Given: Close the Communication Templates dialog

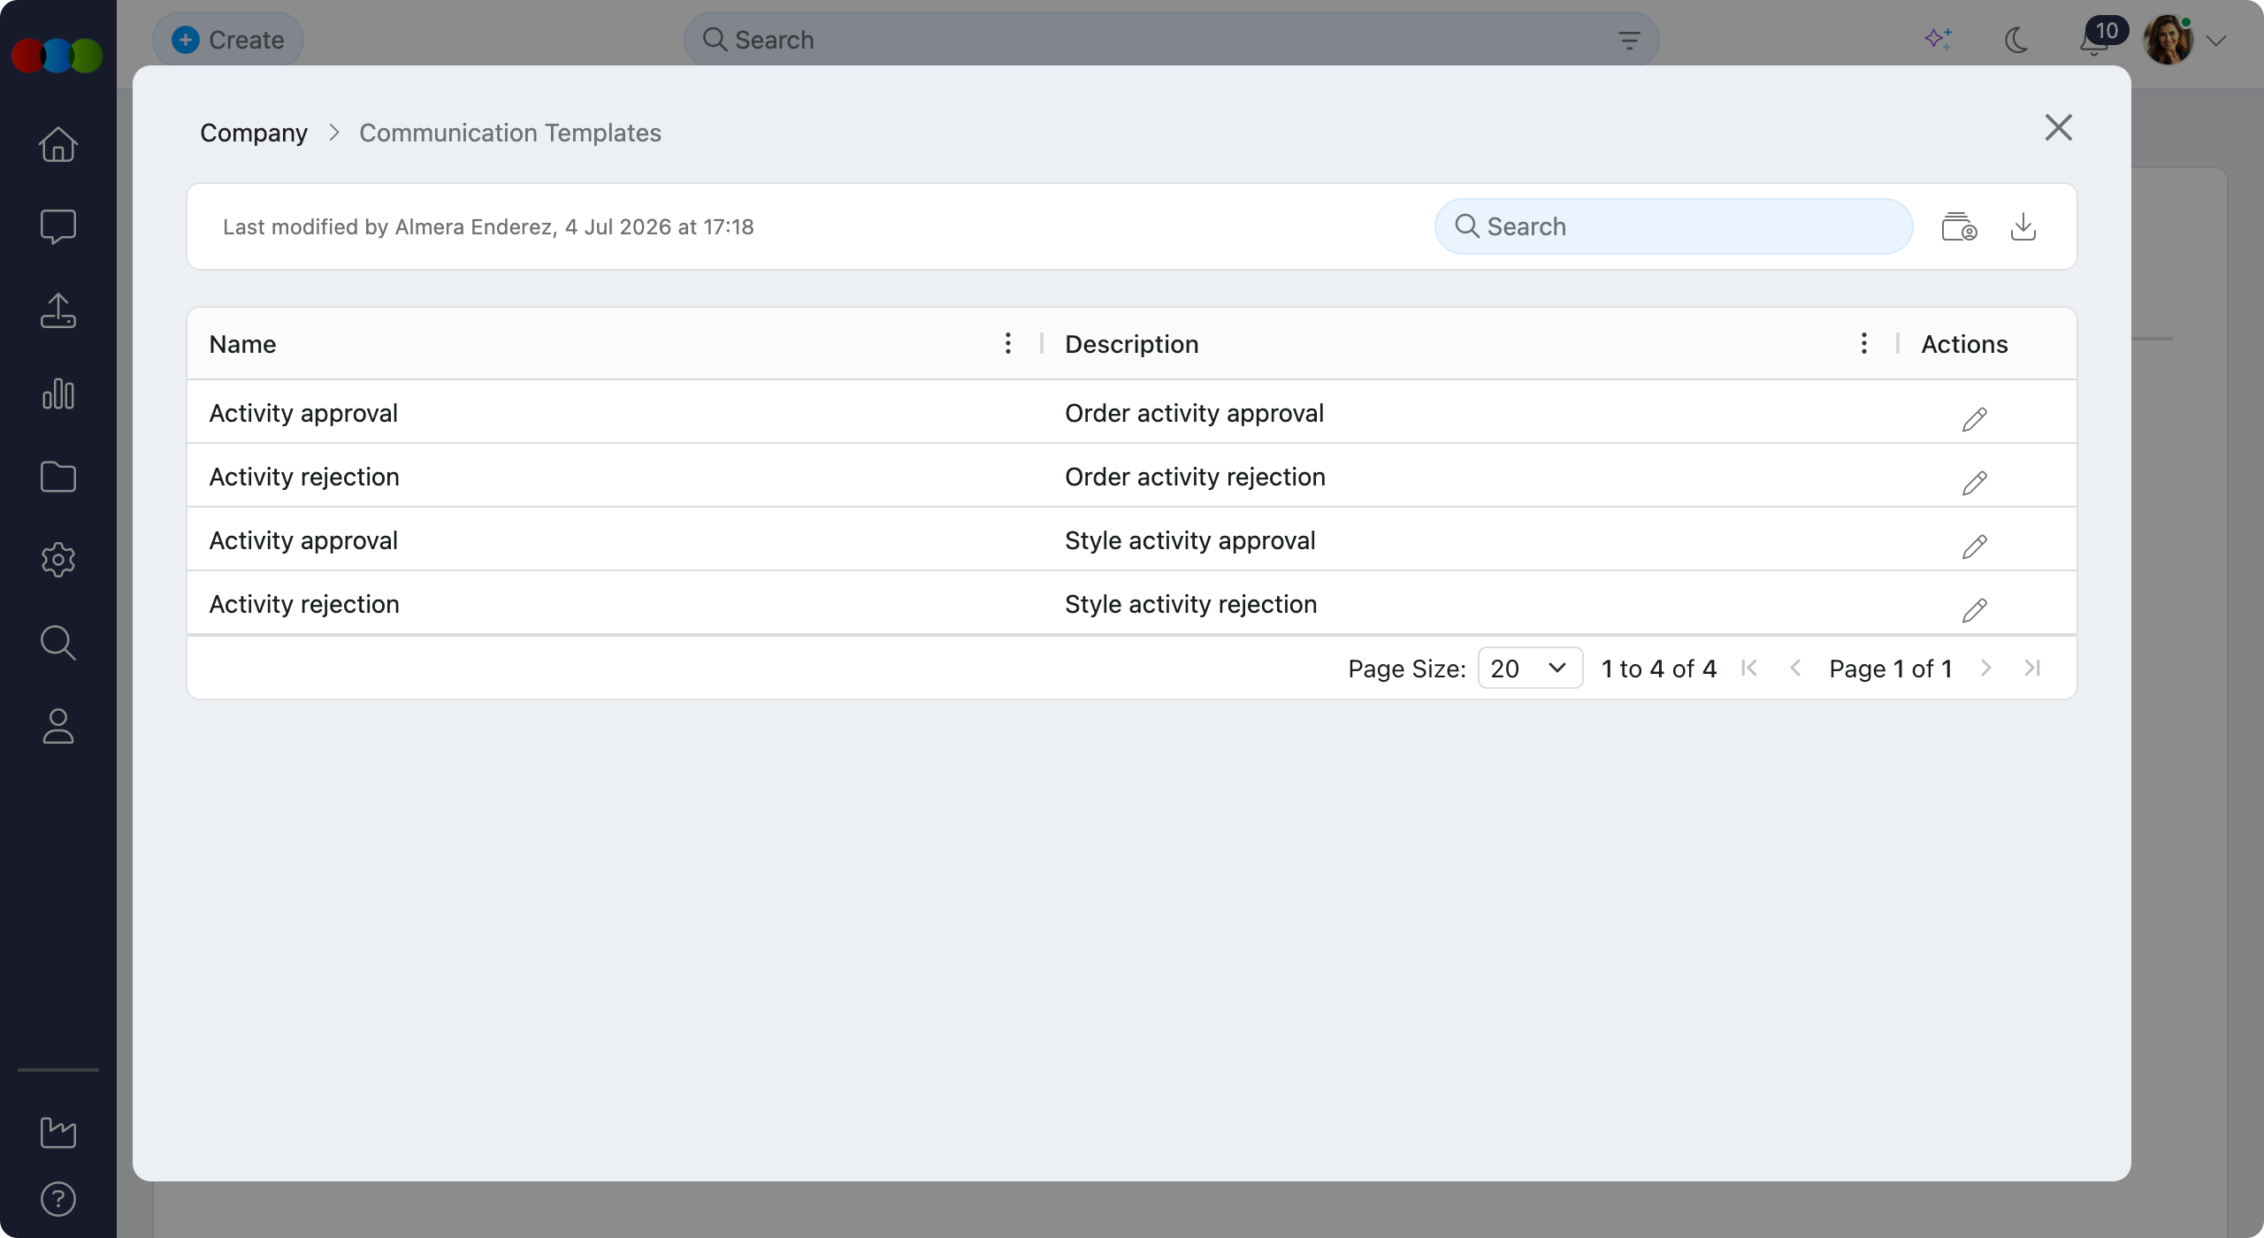Looking at the screenshot, I should [x=2059, y=127].
